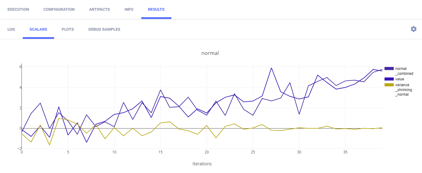422x173 pixels.
Task: Open the CONFIGURATION tab
Action: click(59, 10)
